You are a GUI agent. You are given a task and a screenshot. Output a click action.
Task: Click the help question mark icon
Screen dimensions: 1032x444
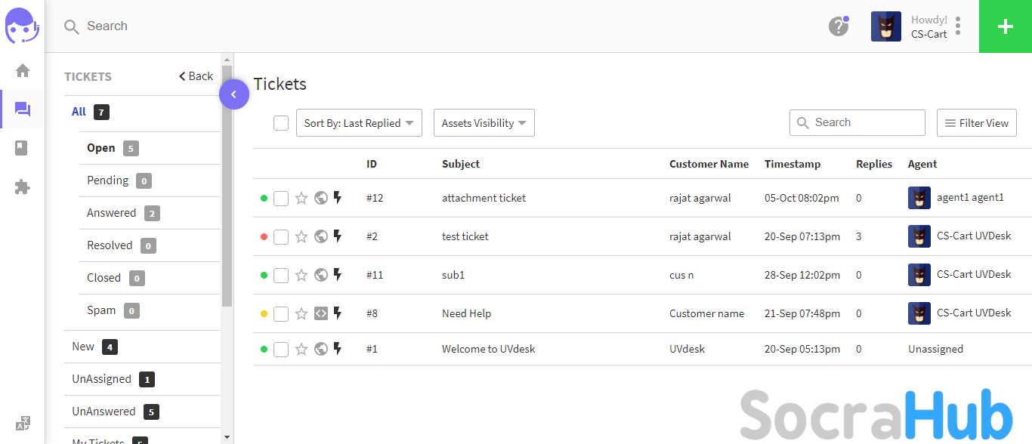click(838, 26)
